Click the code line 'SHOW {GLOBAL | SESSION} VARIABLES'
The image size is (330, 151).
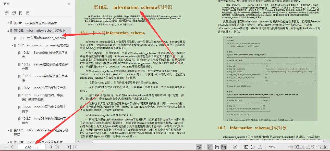pyautogui.click(x=243, y=43)
